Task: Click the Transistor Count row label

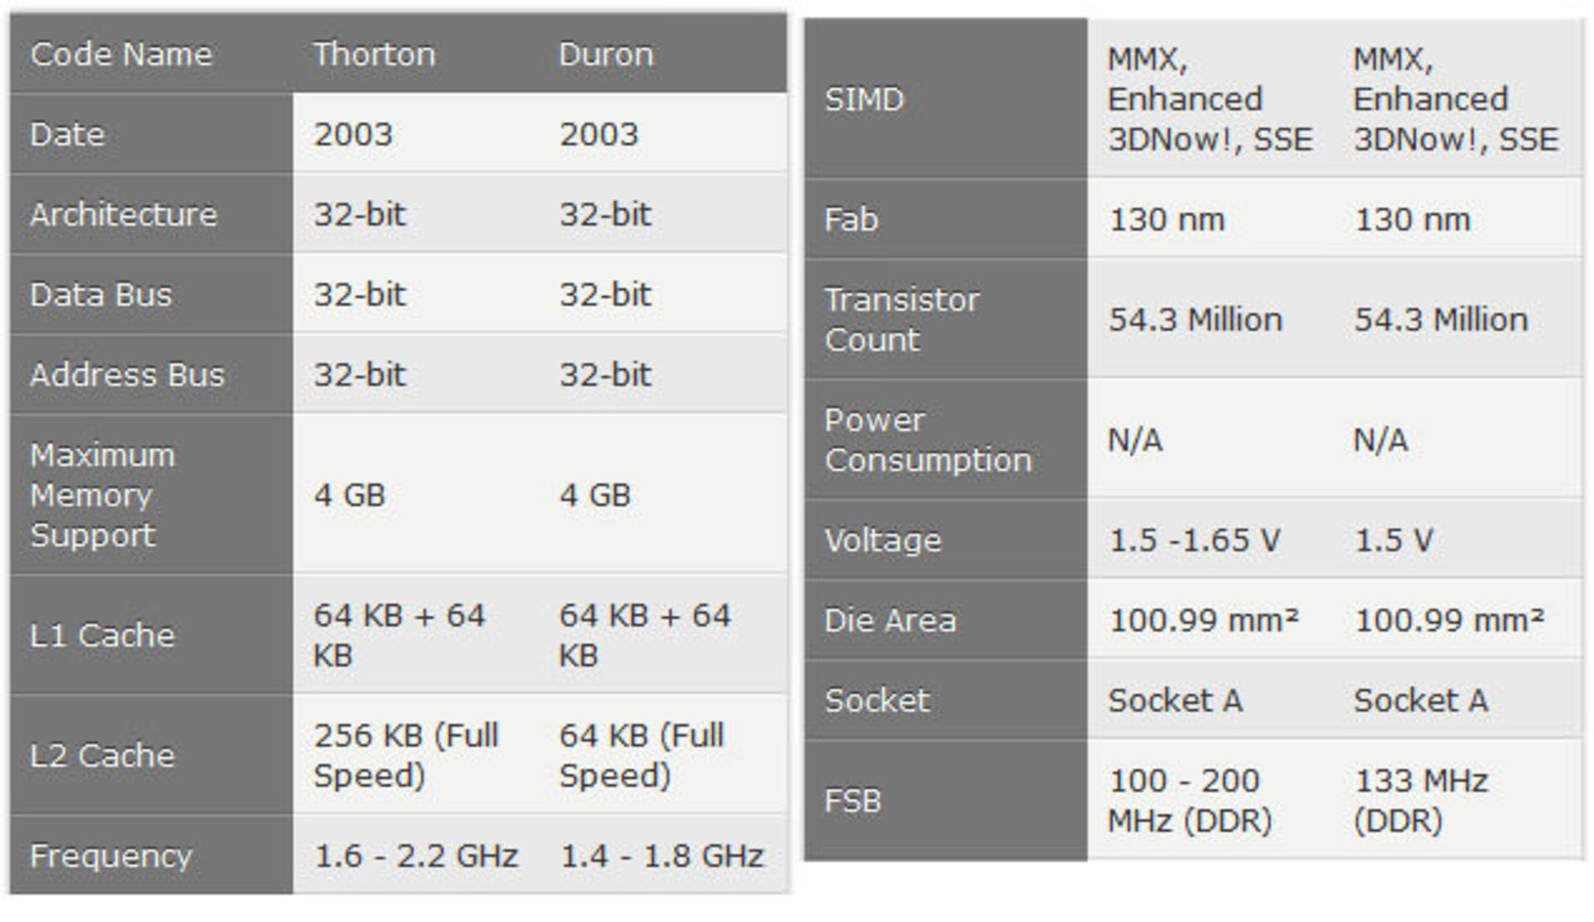Action: (x=902, y=320)
